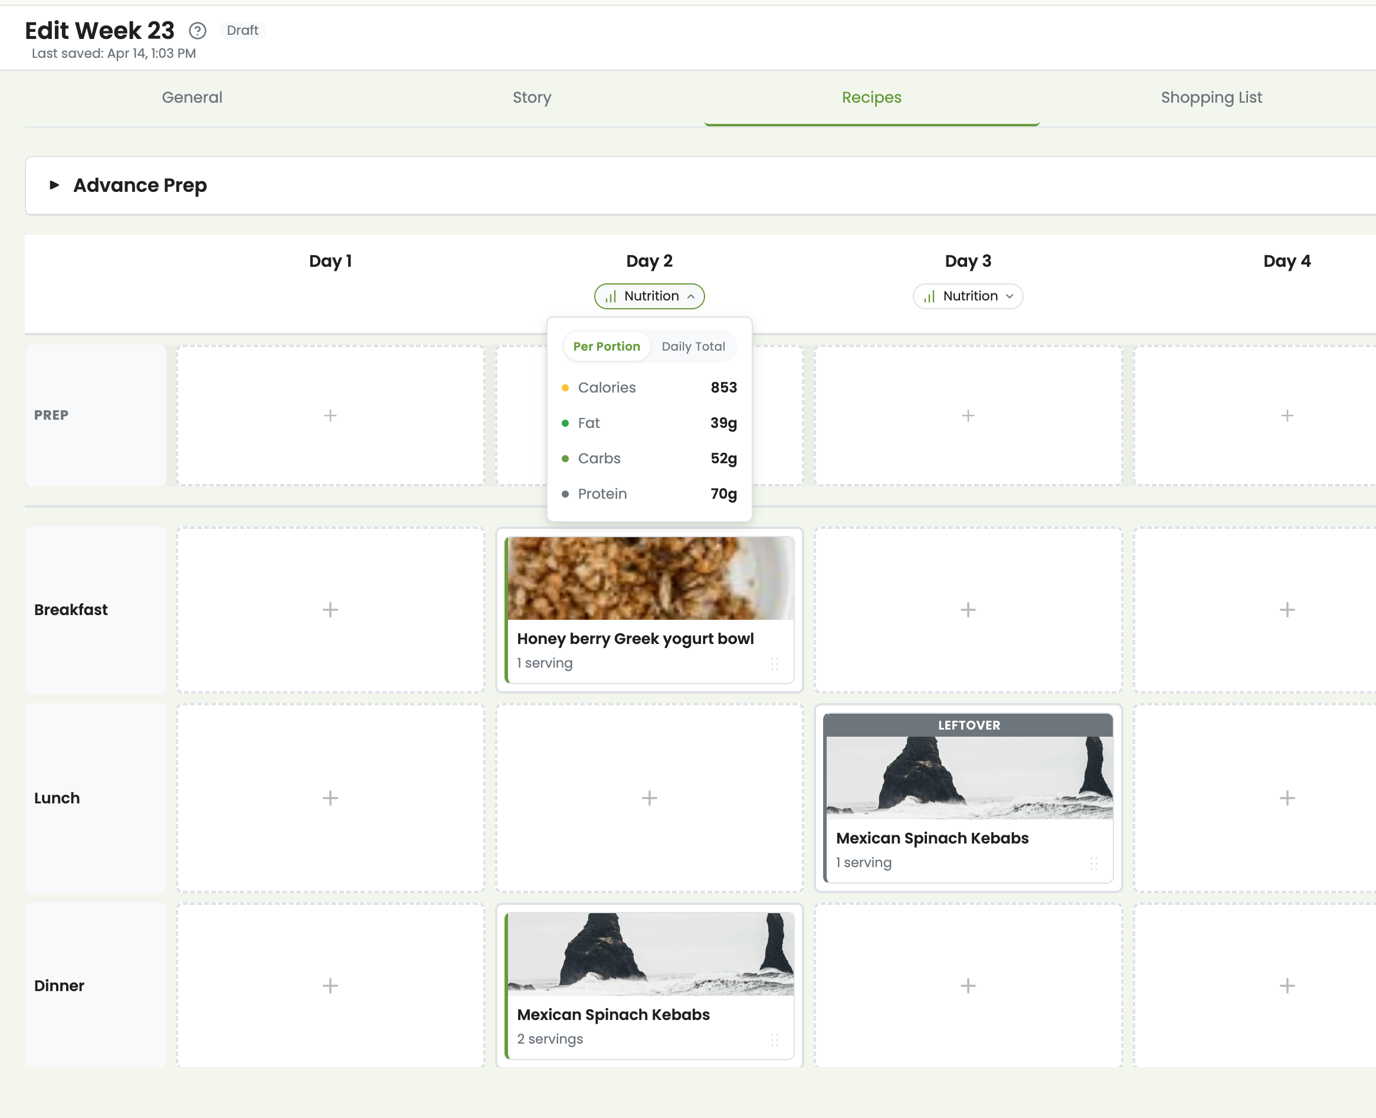This screenshot has width=1376, height=1118.
Task: Expand the Day 3 Nutrition dropdown
Action: (968, 296)
